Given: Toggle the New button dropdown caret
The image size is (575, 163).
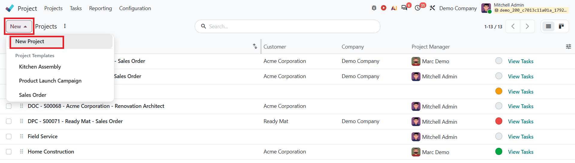Looking at the screenshot, I should tap(25, 27).
